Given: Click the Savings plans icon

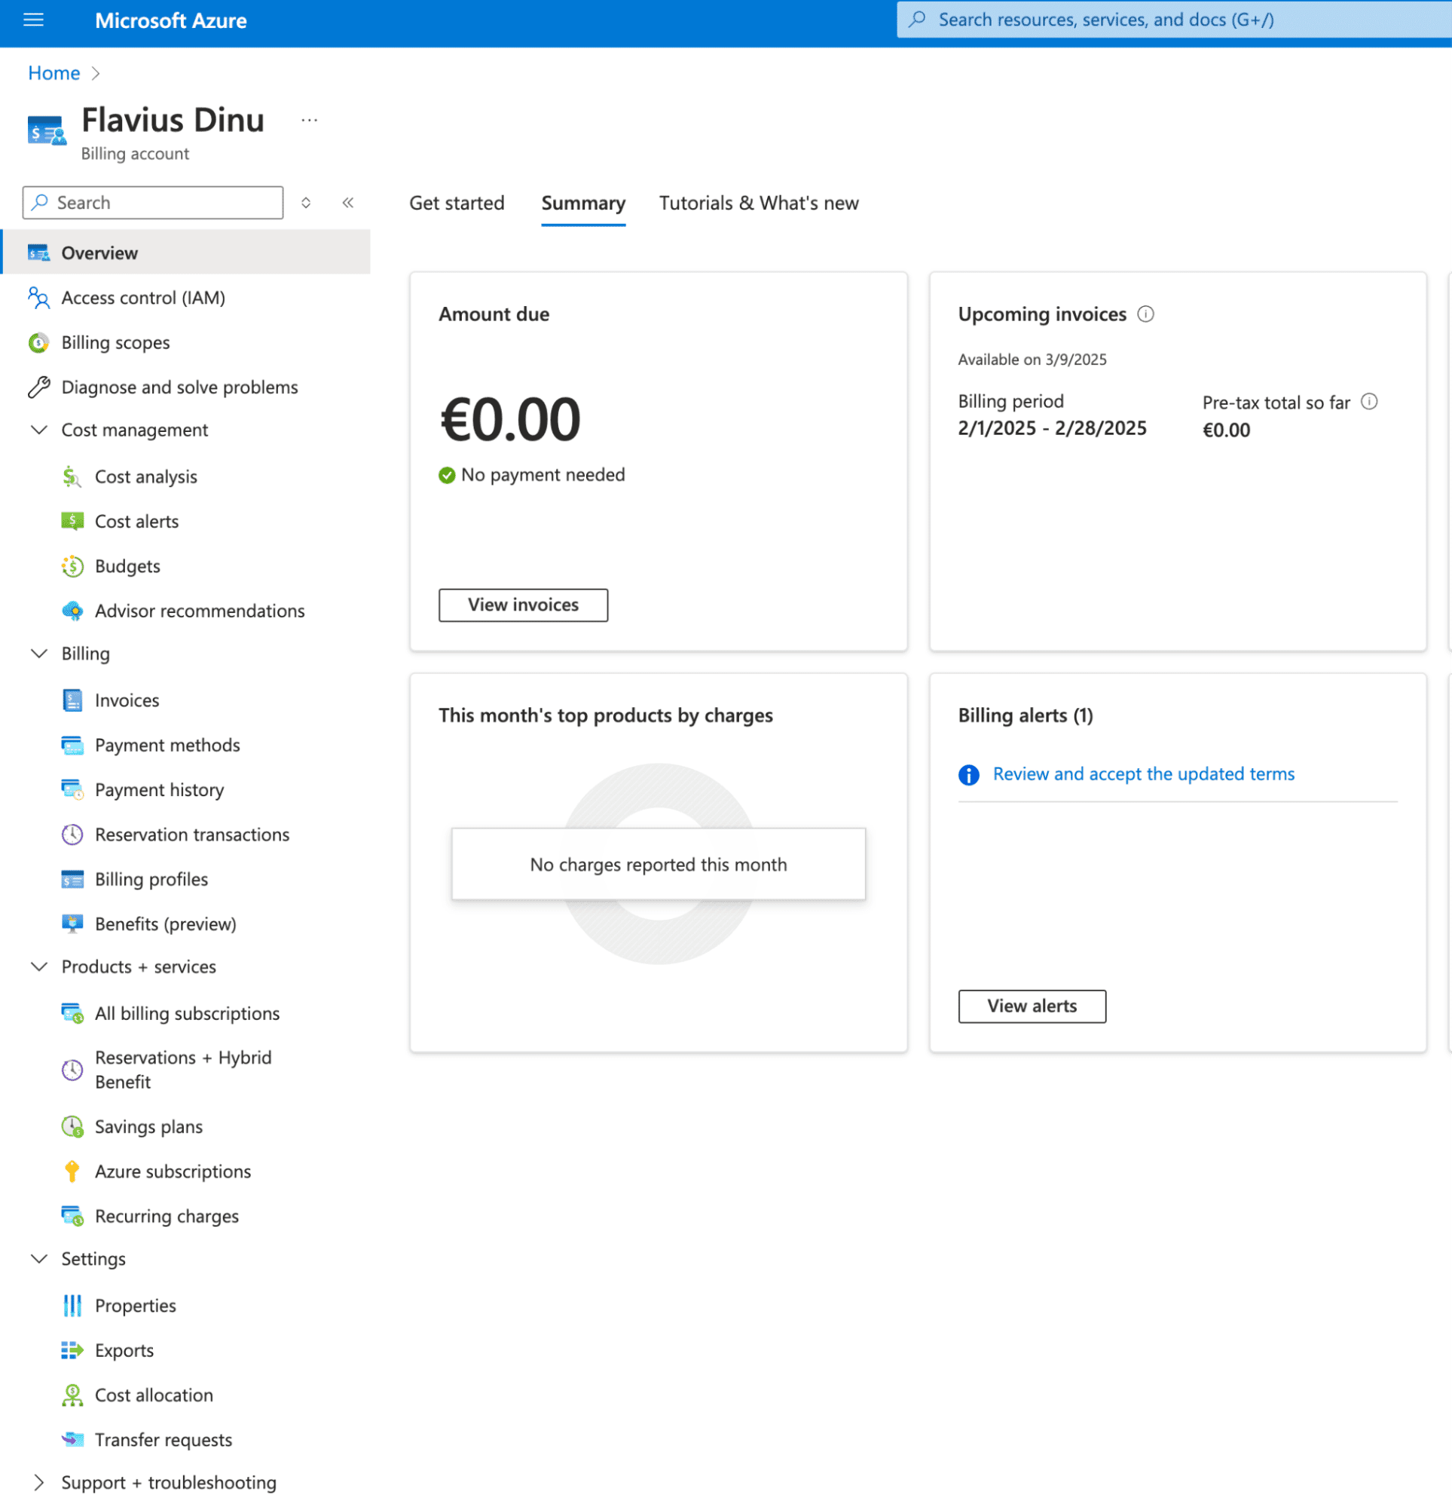Looking at the screenshot, I should tap(72, 1126).
